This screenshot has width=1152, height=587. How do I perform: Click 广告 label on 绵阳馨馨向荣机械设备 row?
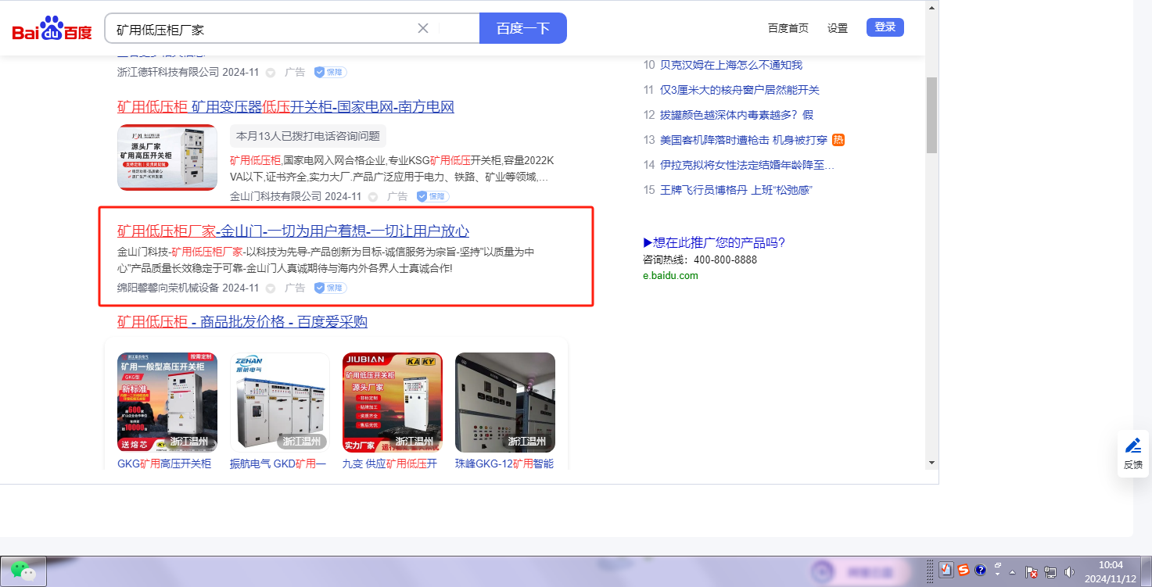(295, 288)
